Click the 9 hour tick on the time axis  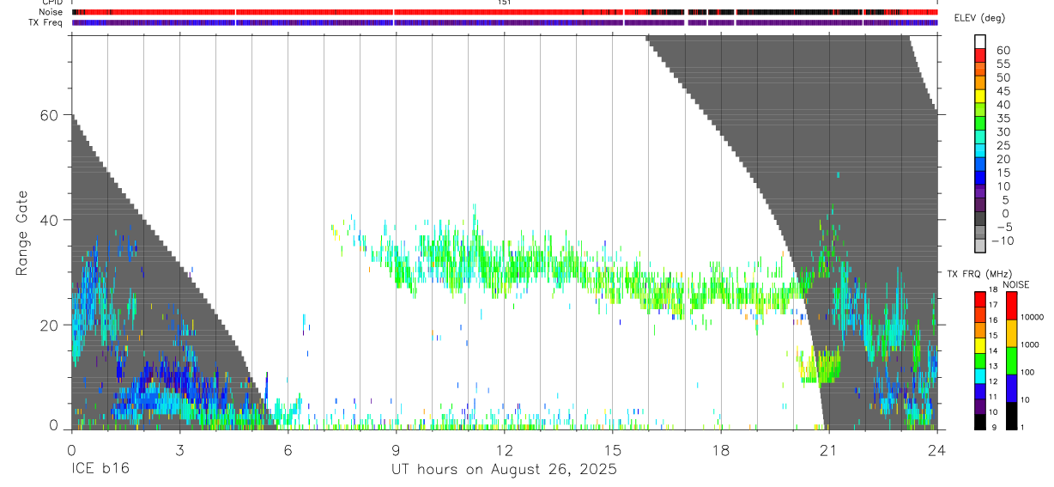[397, 449]
